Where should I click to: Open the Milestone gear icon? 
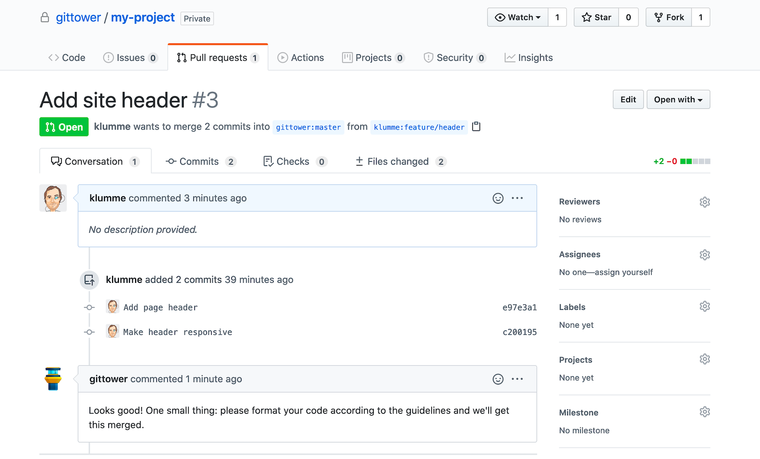[x=705, y=412]
